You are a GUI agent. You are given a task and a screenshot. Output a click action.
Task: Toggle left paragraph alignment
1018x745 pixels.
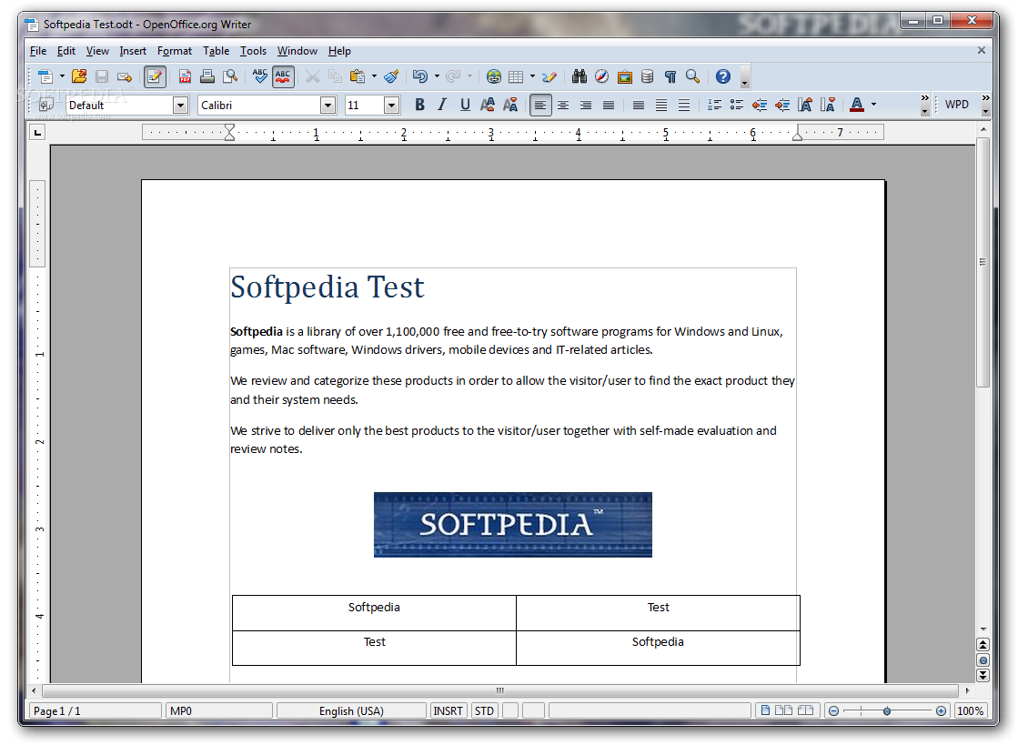point(540,105)
